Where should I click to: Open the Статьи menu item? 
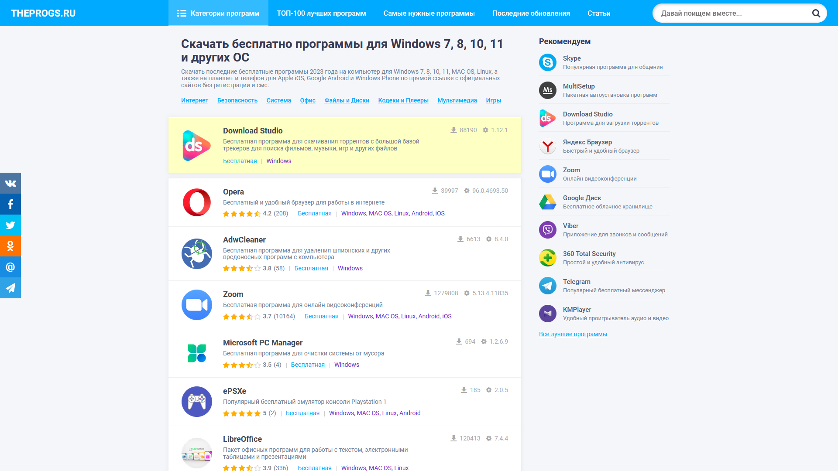[x=599, y=13]
